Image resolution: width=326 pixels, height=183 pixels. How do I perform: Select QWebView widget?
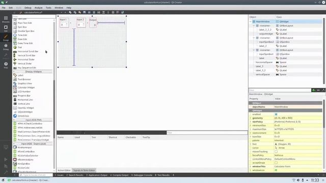point(23,116)
